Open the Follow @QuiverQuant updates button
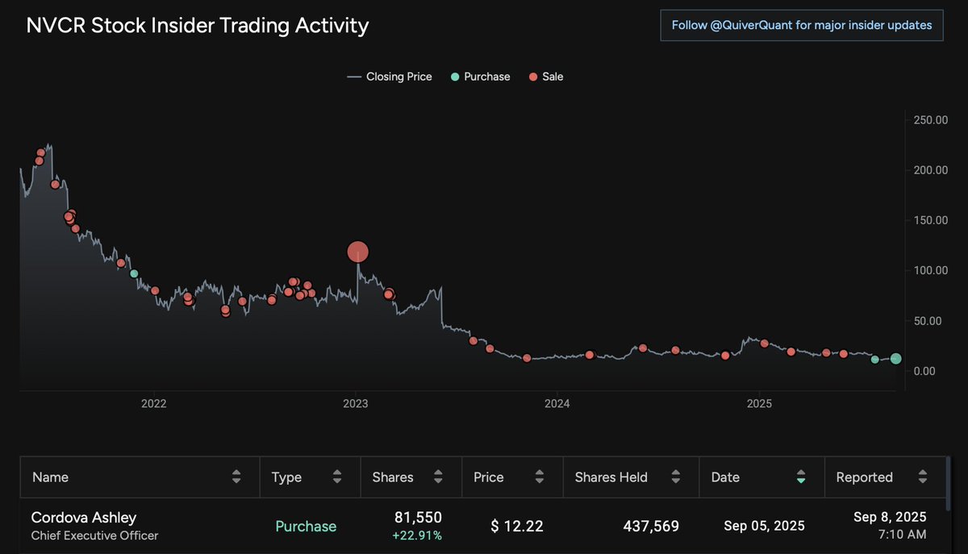Image resolution: width=968 pixels, height=554 pixels. click(802, 25)
